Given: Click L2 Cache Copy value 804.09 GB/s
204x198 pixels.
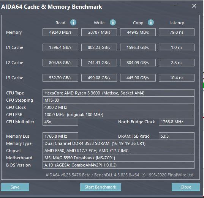Looking at the screenshot, I should 138,63.
